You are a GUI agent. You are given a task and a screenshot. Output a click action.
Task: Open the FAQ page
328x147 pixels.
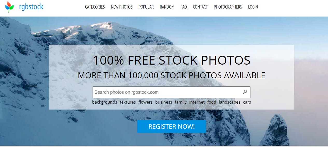pyautogui.click(x=184, y=7)
